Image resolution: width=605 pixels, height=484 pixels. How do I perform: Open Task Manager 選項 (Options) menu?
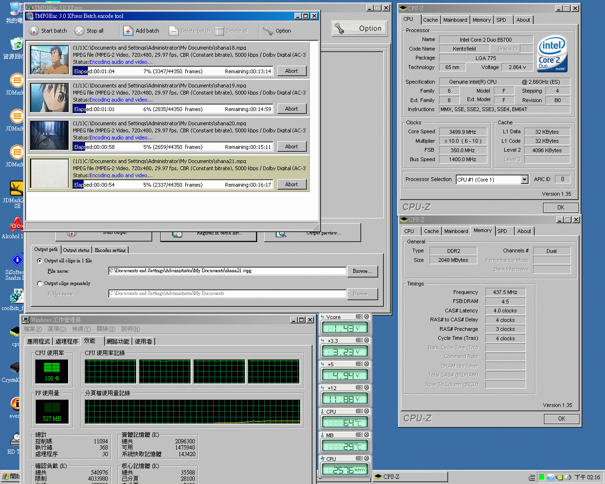57,329
